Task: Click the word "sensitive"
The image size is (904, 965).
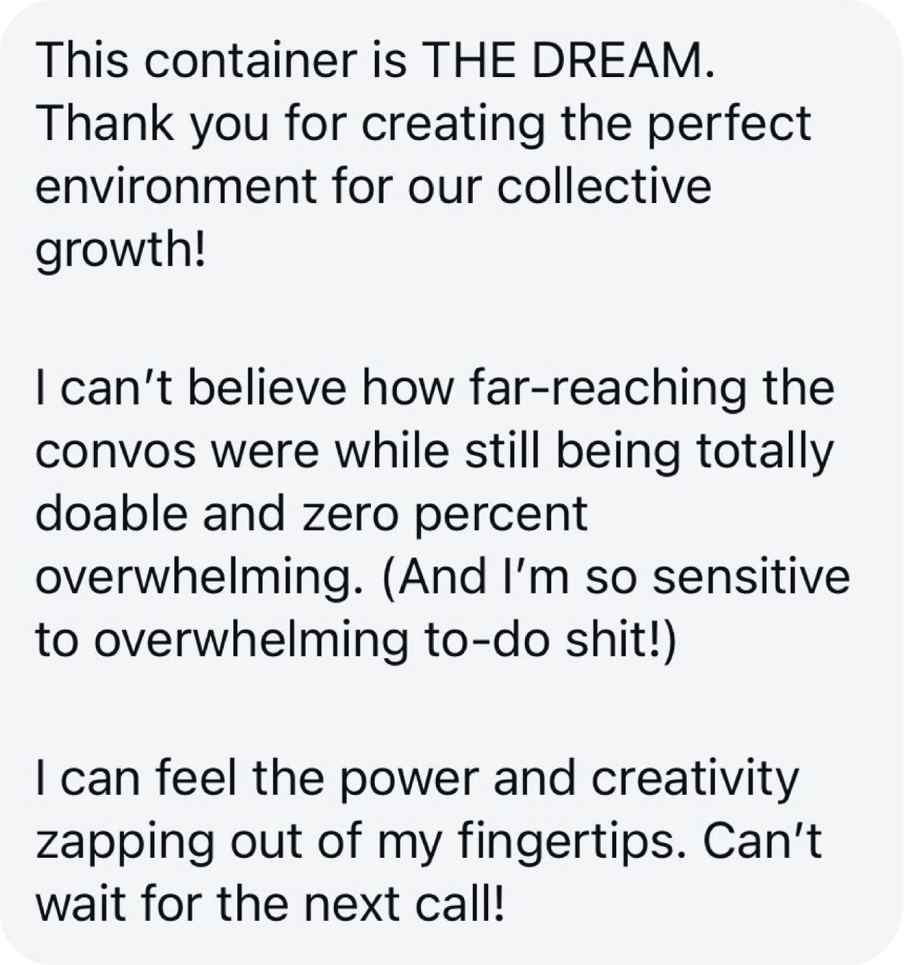Action: click(751, 577)
